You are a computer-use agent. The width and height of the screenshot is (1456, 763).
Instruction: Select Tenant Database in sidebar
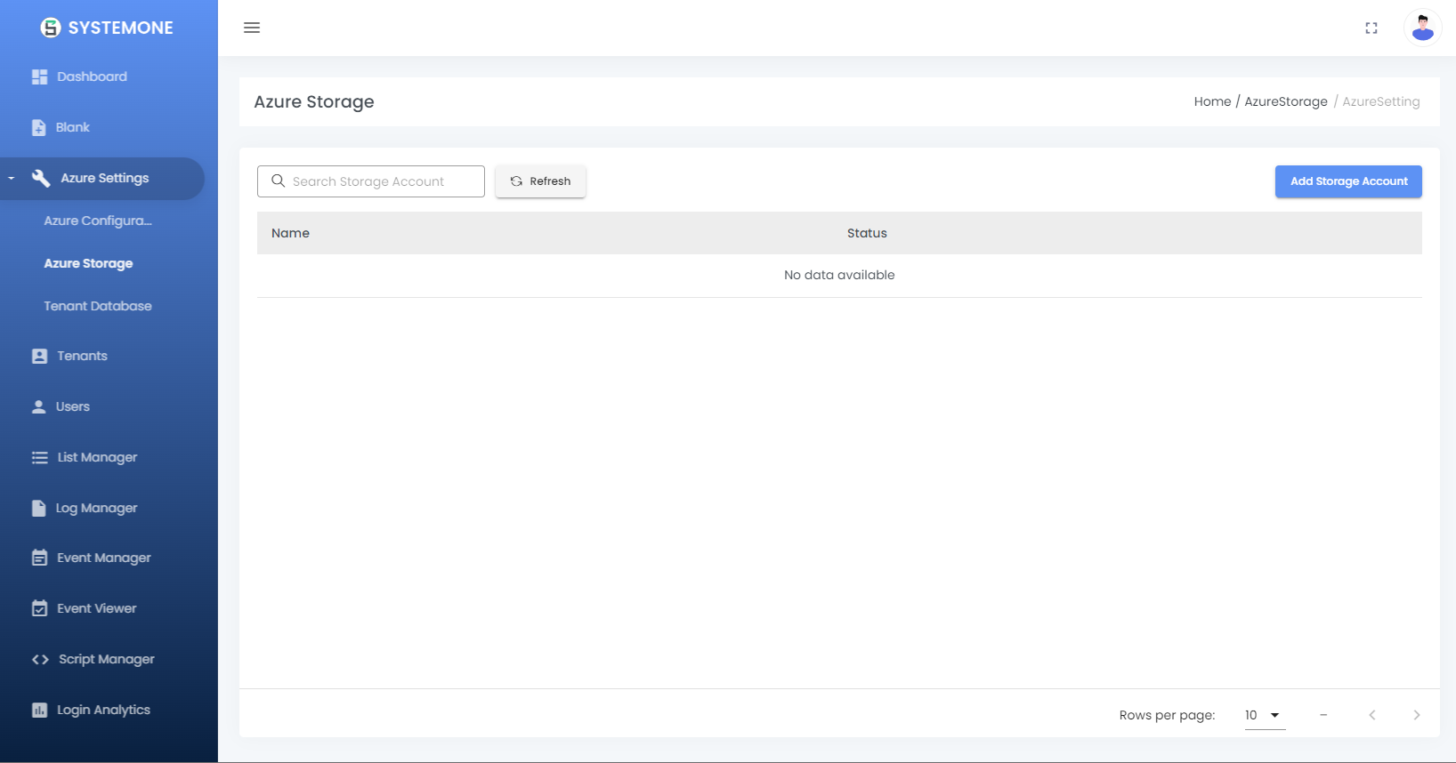pos(98,306)
